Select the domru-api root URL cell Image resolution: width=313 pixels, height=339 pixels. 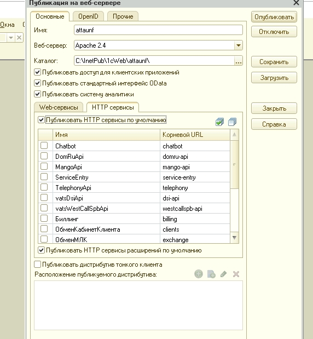click(195, 156)
